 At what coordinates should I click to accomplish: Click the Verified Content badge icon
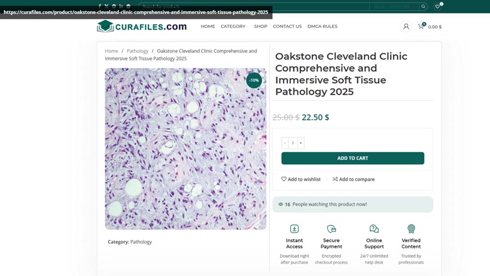[x=411, y=229]
